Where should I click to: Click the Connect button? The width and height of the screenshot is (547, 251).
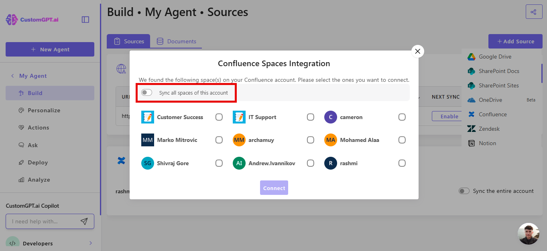pos(274,188)
